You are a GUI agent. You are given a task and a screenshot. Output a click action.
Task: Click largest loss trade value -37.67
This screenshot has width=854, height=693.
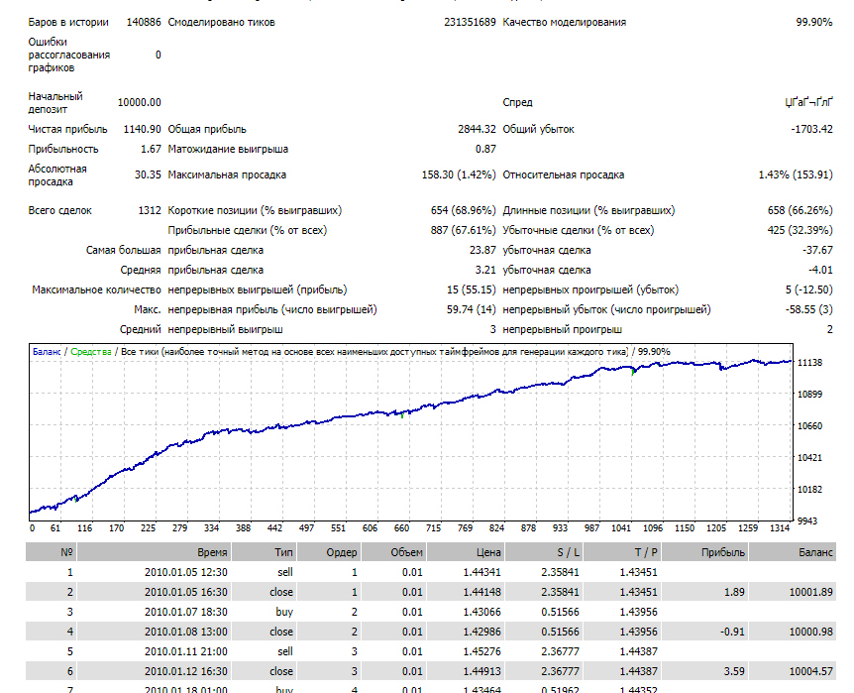click(817, 250)
